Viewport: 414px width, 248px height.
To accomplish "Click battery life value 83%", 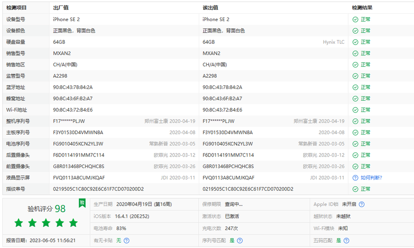I will 121,228.
